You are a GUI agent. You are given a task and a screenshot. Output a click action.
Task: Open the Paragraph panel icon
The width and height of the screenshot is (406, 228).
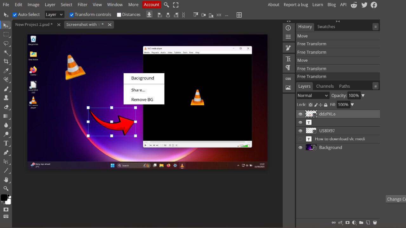(x=288, y=67)
